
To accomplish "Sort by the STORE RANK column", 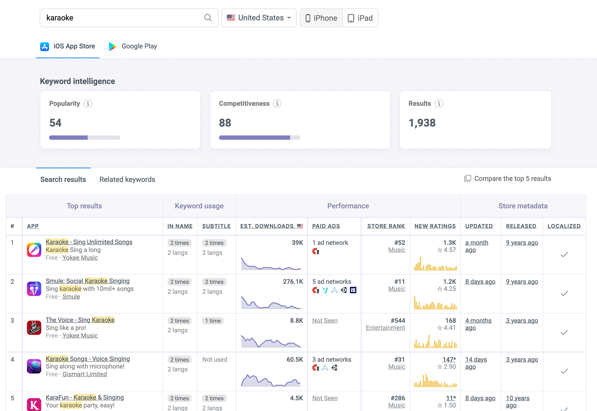I will point(386,226).
